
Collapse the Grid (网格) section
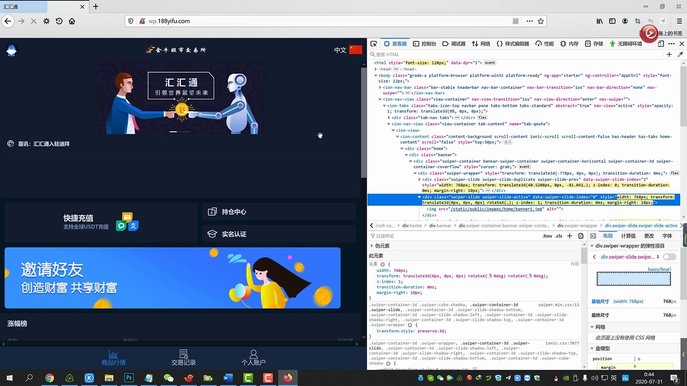tap(592, 327)
